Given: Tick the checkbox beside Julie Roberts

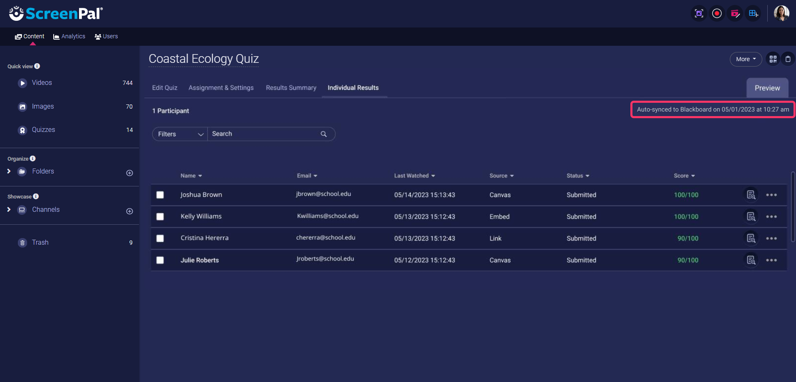Looking at the screenshot, I should pyautogui.click(x=160, y=260).
